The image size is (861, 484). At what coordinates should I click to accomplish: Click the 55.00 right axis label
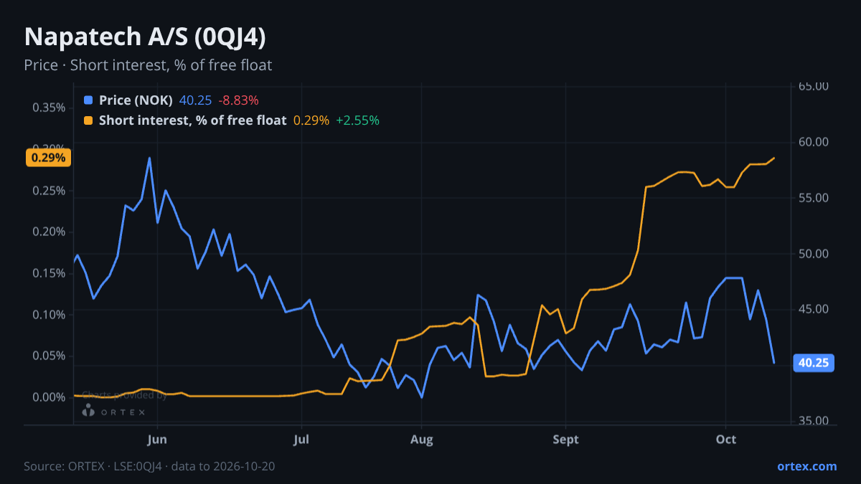814,198
